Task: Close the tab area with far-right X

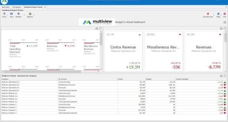Action: 226,7
